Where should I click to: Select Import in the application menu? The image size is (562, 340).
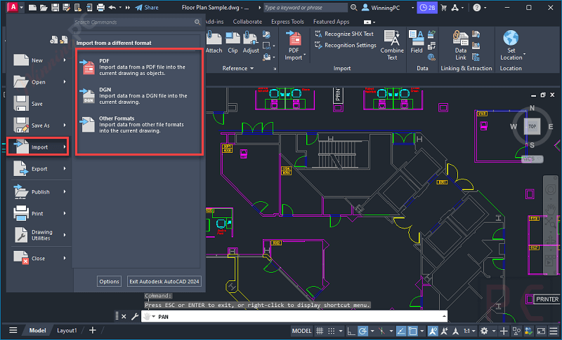click(38, 147)
